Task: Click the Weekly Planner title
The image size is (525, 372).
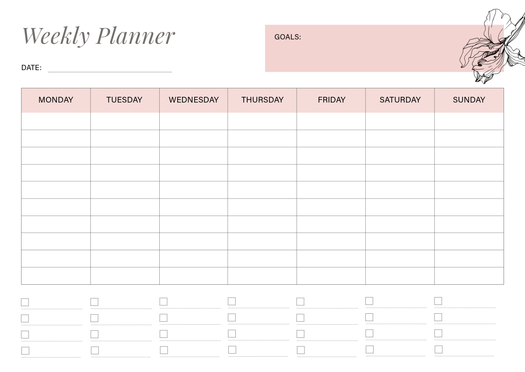Action: pyautogui.click(x=98, y=35)
